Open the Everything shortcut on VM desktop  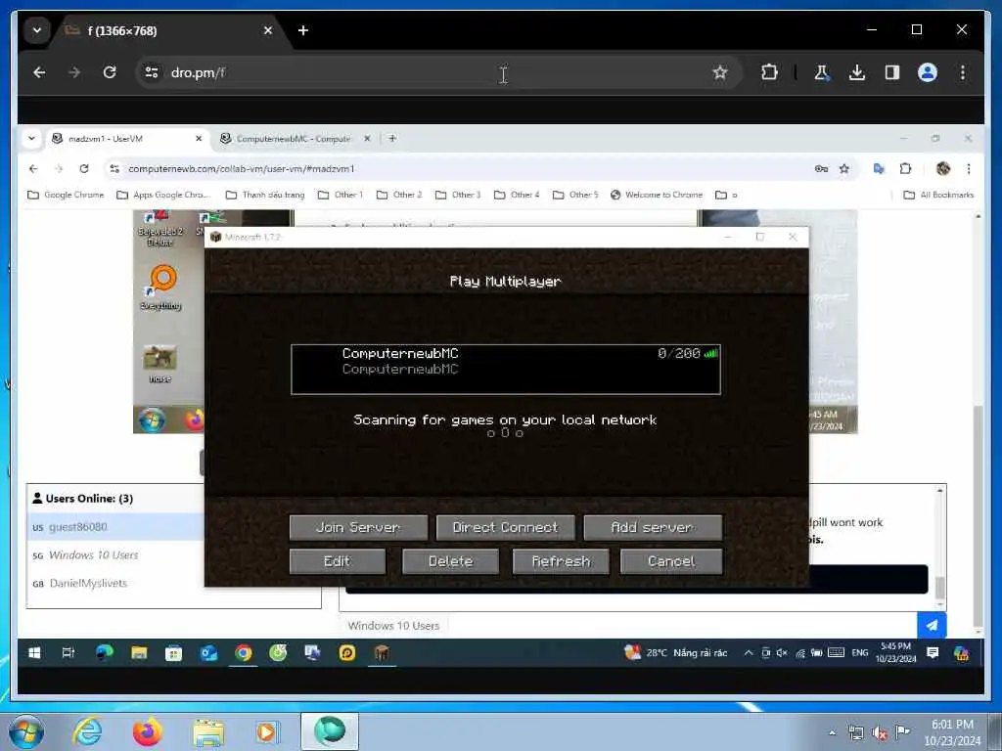click(161, 288)
